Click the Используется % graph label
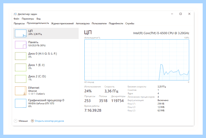 point(92,38)
